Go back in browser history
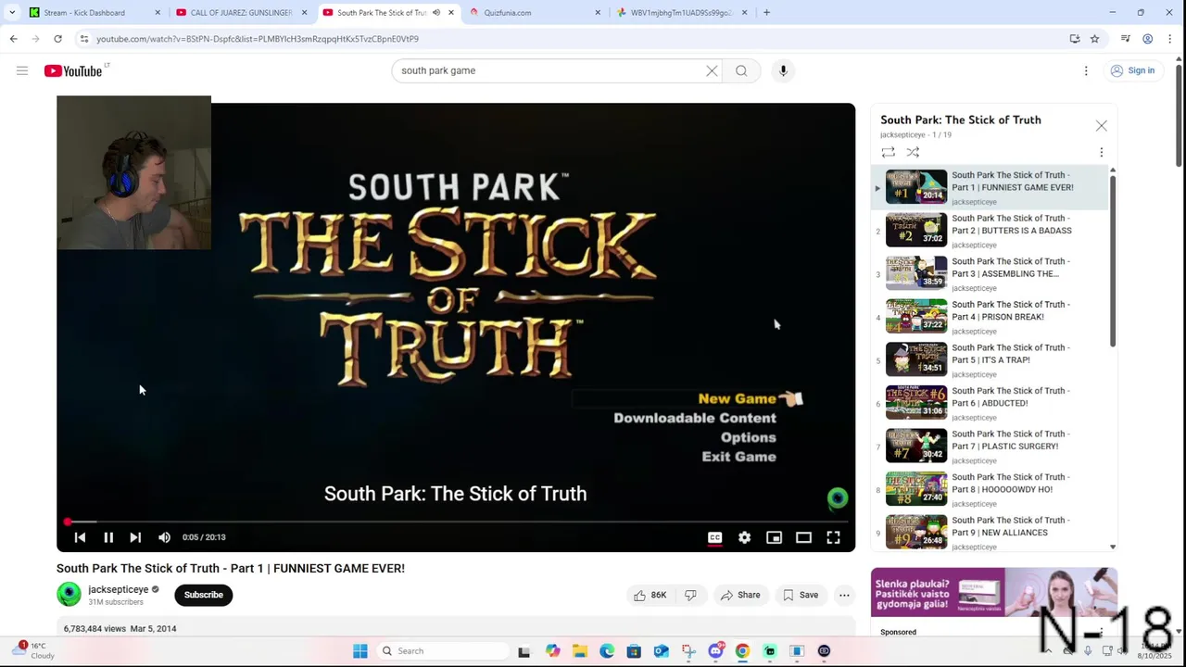 pos(13,39)
